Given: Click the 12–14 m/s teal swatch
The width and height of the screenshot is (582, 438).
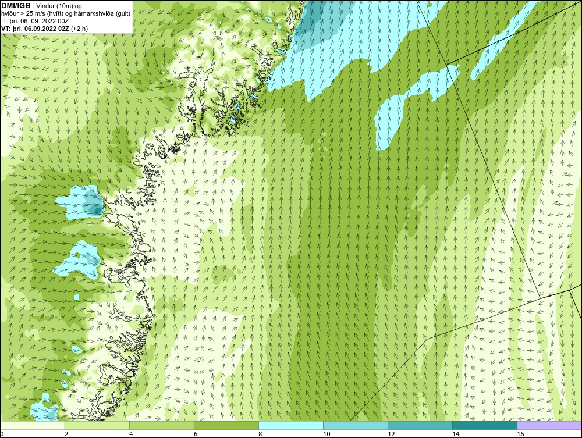Looking at the screenshot, I should click(x=420, y=425).
